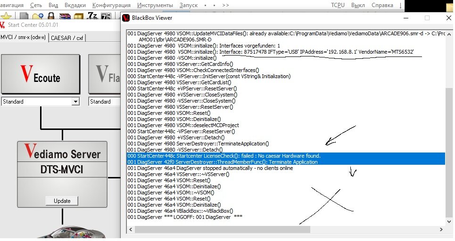Open the second Standard combo box
455x241 pixels.
click(105, 102)
